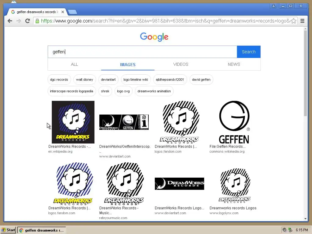Click into the search box containing geffen
The height and width of the screenshot is (234, 312).
click(x=142, y=52)
